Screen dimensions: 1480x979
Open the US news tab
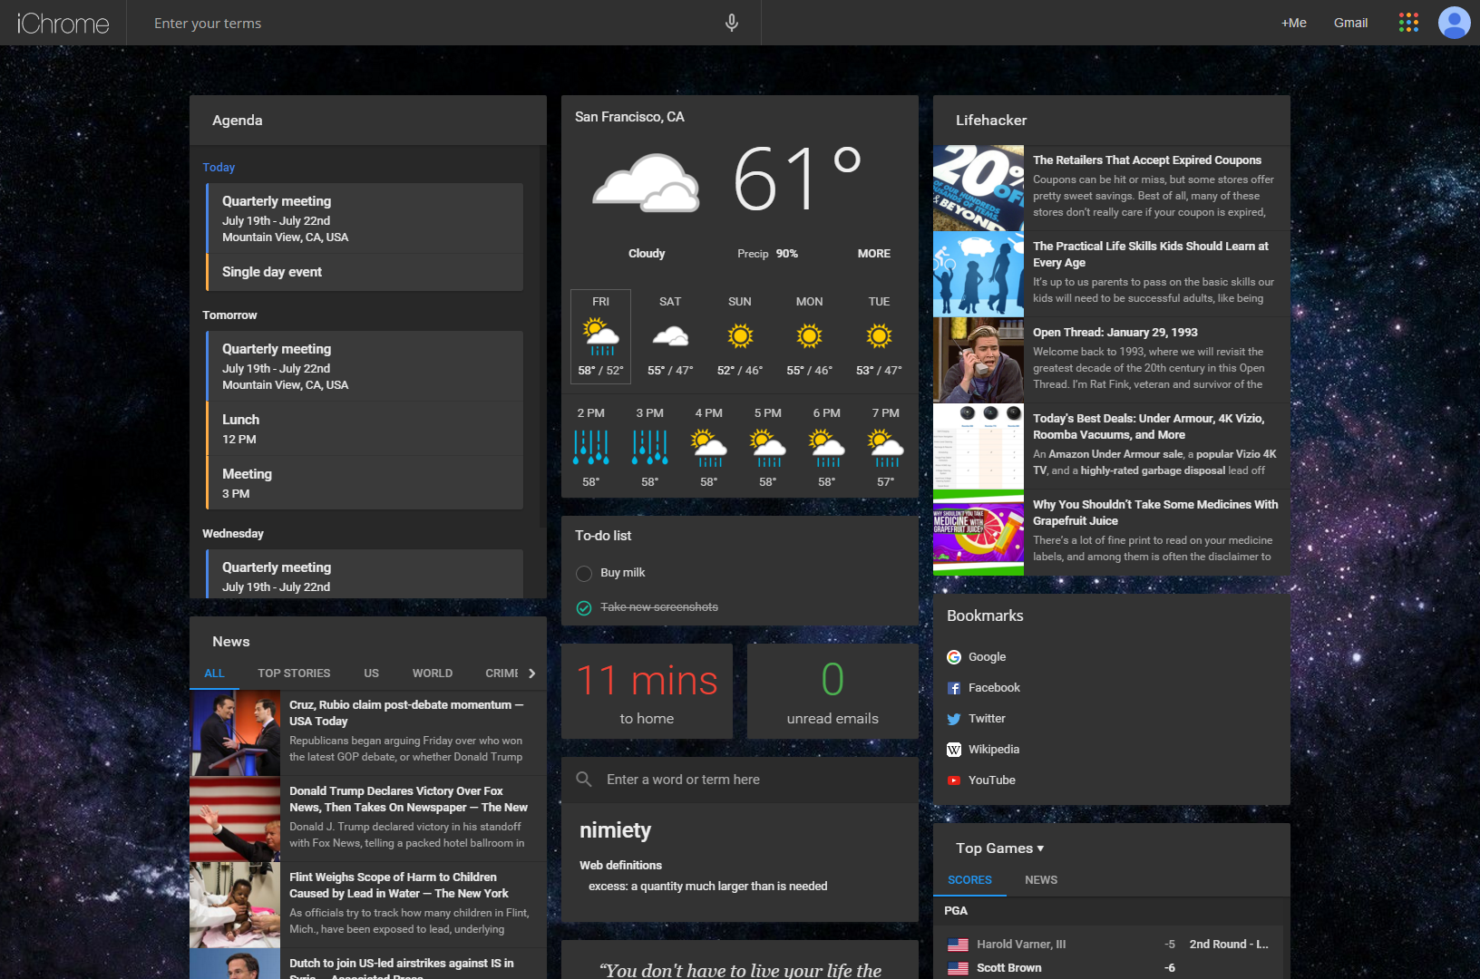(x=372, y=674)
